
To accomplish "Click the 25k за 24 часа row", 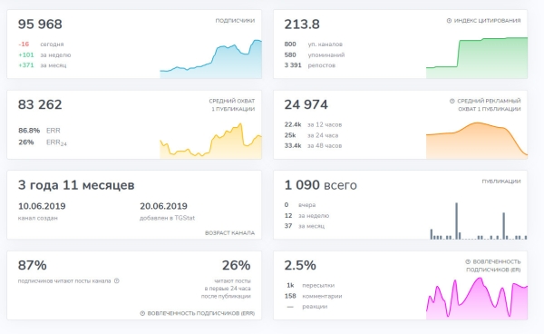I will (311, 135).
